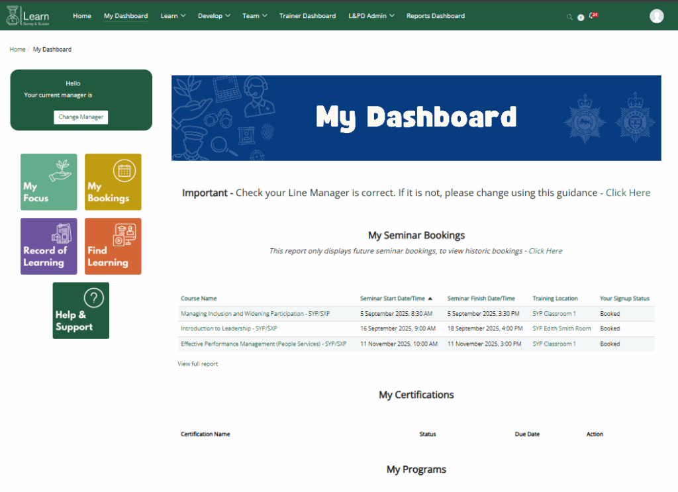Image resolution: width=678 pixels, height=492 pixels.
Task: Open notifications bell with 24 badge
Action: (x=592, y=16)
